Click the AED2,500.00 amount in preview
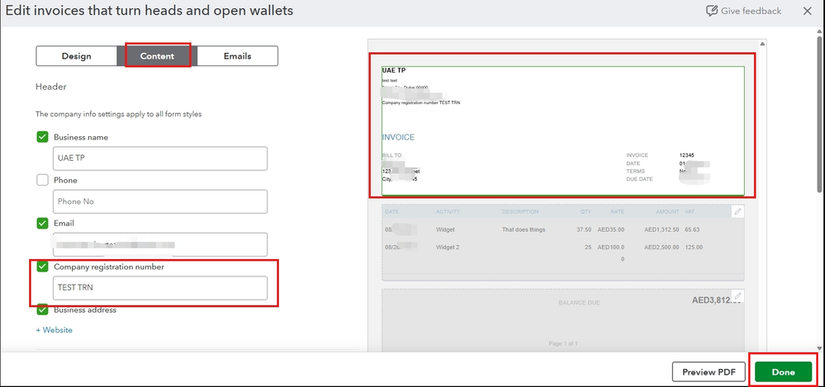The width and height of the screenshot is (825, 387). (x=661, y=247)
